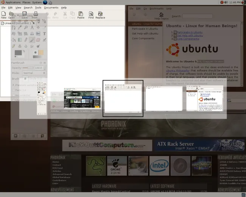Click the tan pattern swatch in GIMP toolbox

click(x=41, y=52)
